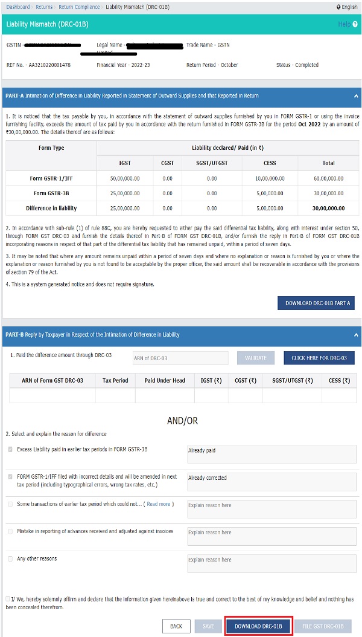
Task: Edit the 'Already paid' reason text box
Action: pos(272,454)
